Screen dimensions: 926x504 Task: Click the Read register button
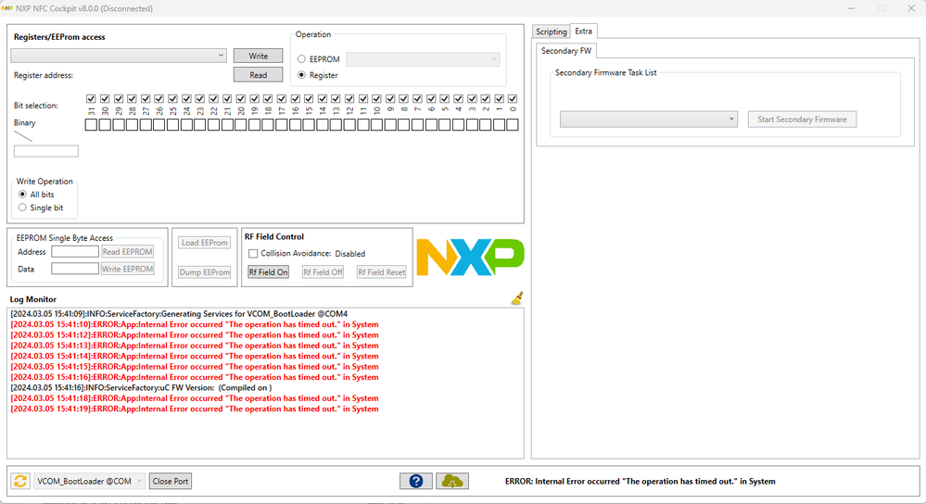(x=258, y=75)
